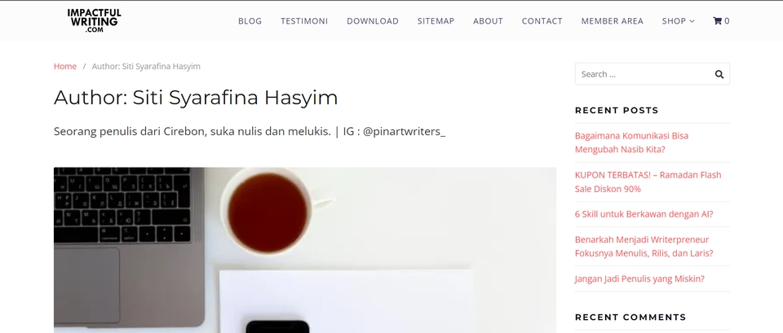
Task: Open the DOWNLOAD menu item
Action: pyautogui.click(x=373, y=21)
